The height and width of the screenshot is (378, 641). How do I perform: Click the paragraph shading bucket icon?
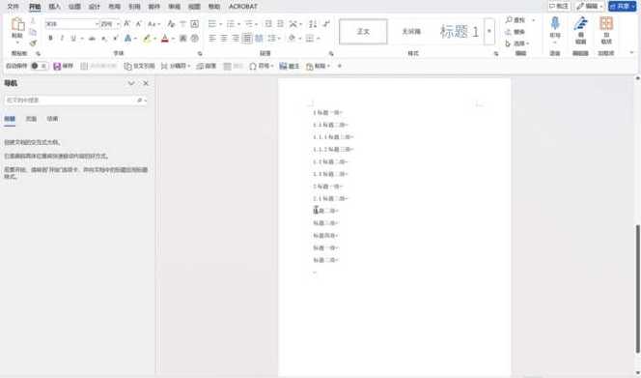[292, 38]
